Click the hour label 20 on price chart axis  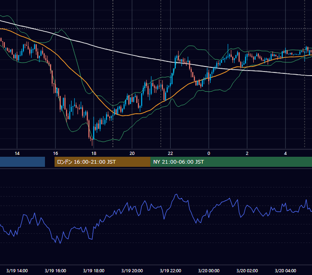[x=132, y=154]
